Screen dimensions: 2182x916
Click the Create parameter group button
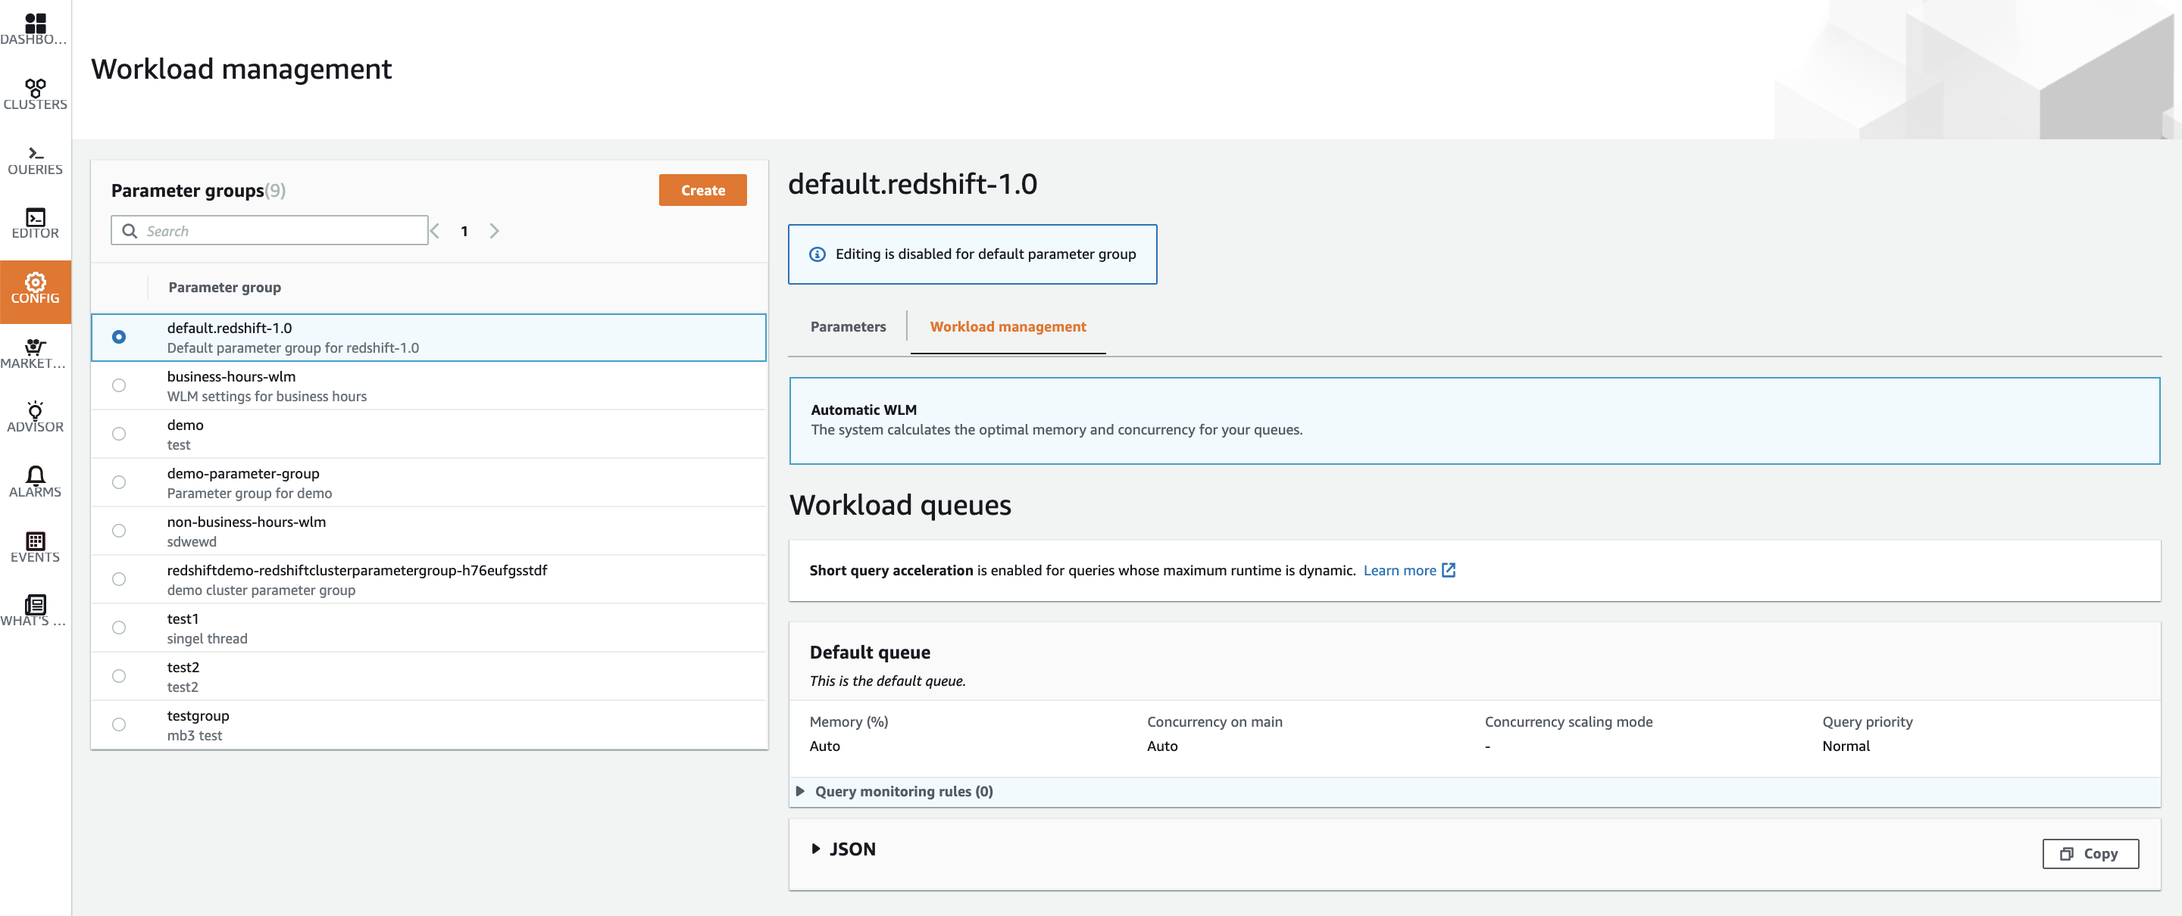(x=702, y=189)
